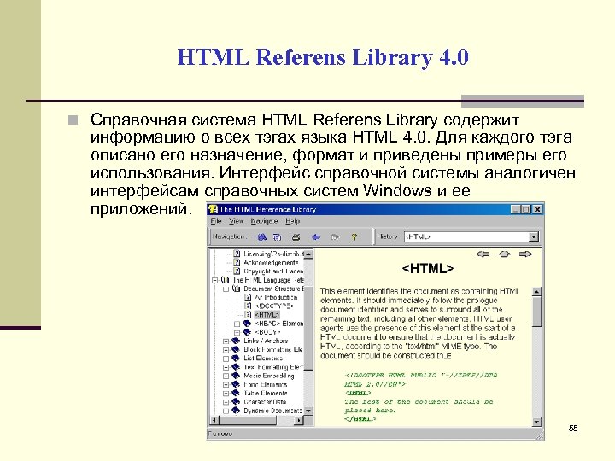This screenshot has width=615, height=461.
Task: Click the page icon next to Acknowledgements
Action: point(237,262)
